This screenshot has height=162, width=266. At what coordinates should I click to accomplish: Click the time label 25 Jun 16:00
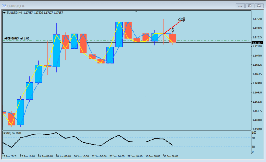pos(28,156)
